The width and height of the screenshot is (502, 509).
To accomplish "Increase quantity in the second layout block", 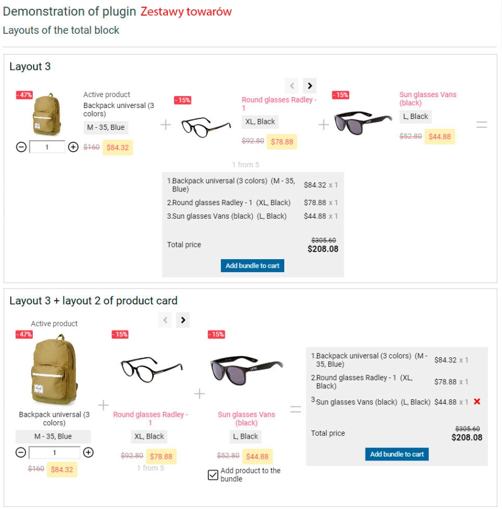I will [x=88, y=452].
